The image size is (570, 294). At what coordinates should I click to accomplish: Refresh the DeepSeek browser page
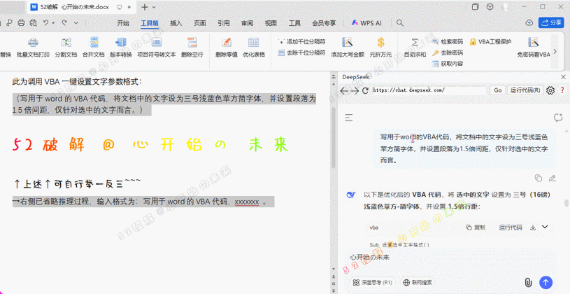click(365, 90)
